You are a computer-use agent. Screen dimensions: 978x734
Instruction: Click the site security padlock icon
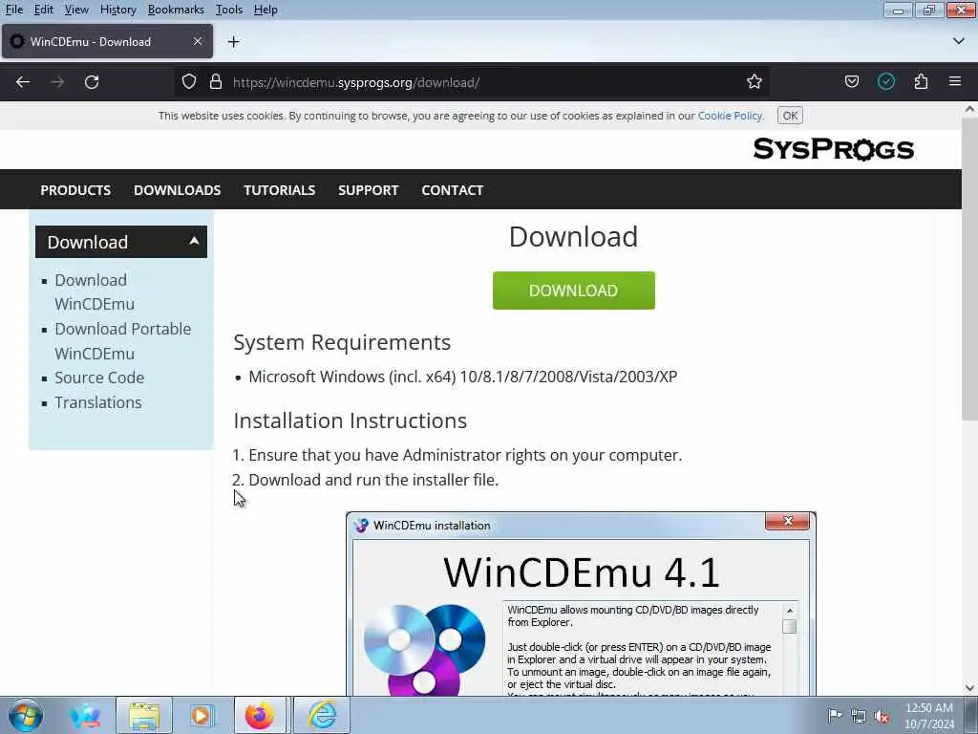(216, 82)
